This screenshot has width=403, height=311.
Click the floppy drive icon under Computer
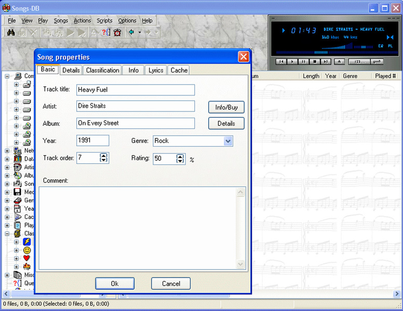tap(26, 84)
